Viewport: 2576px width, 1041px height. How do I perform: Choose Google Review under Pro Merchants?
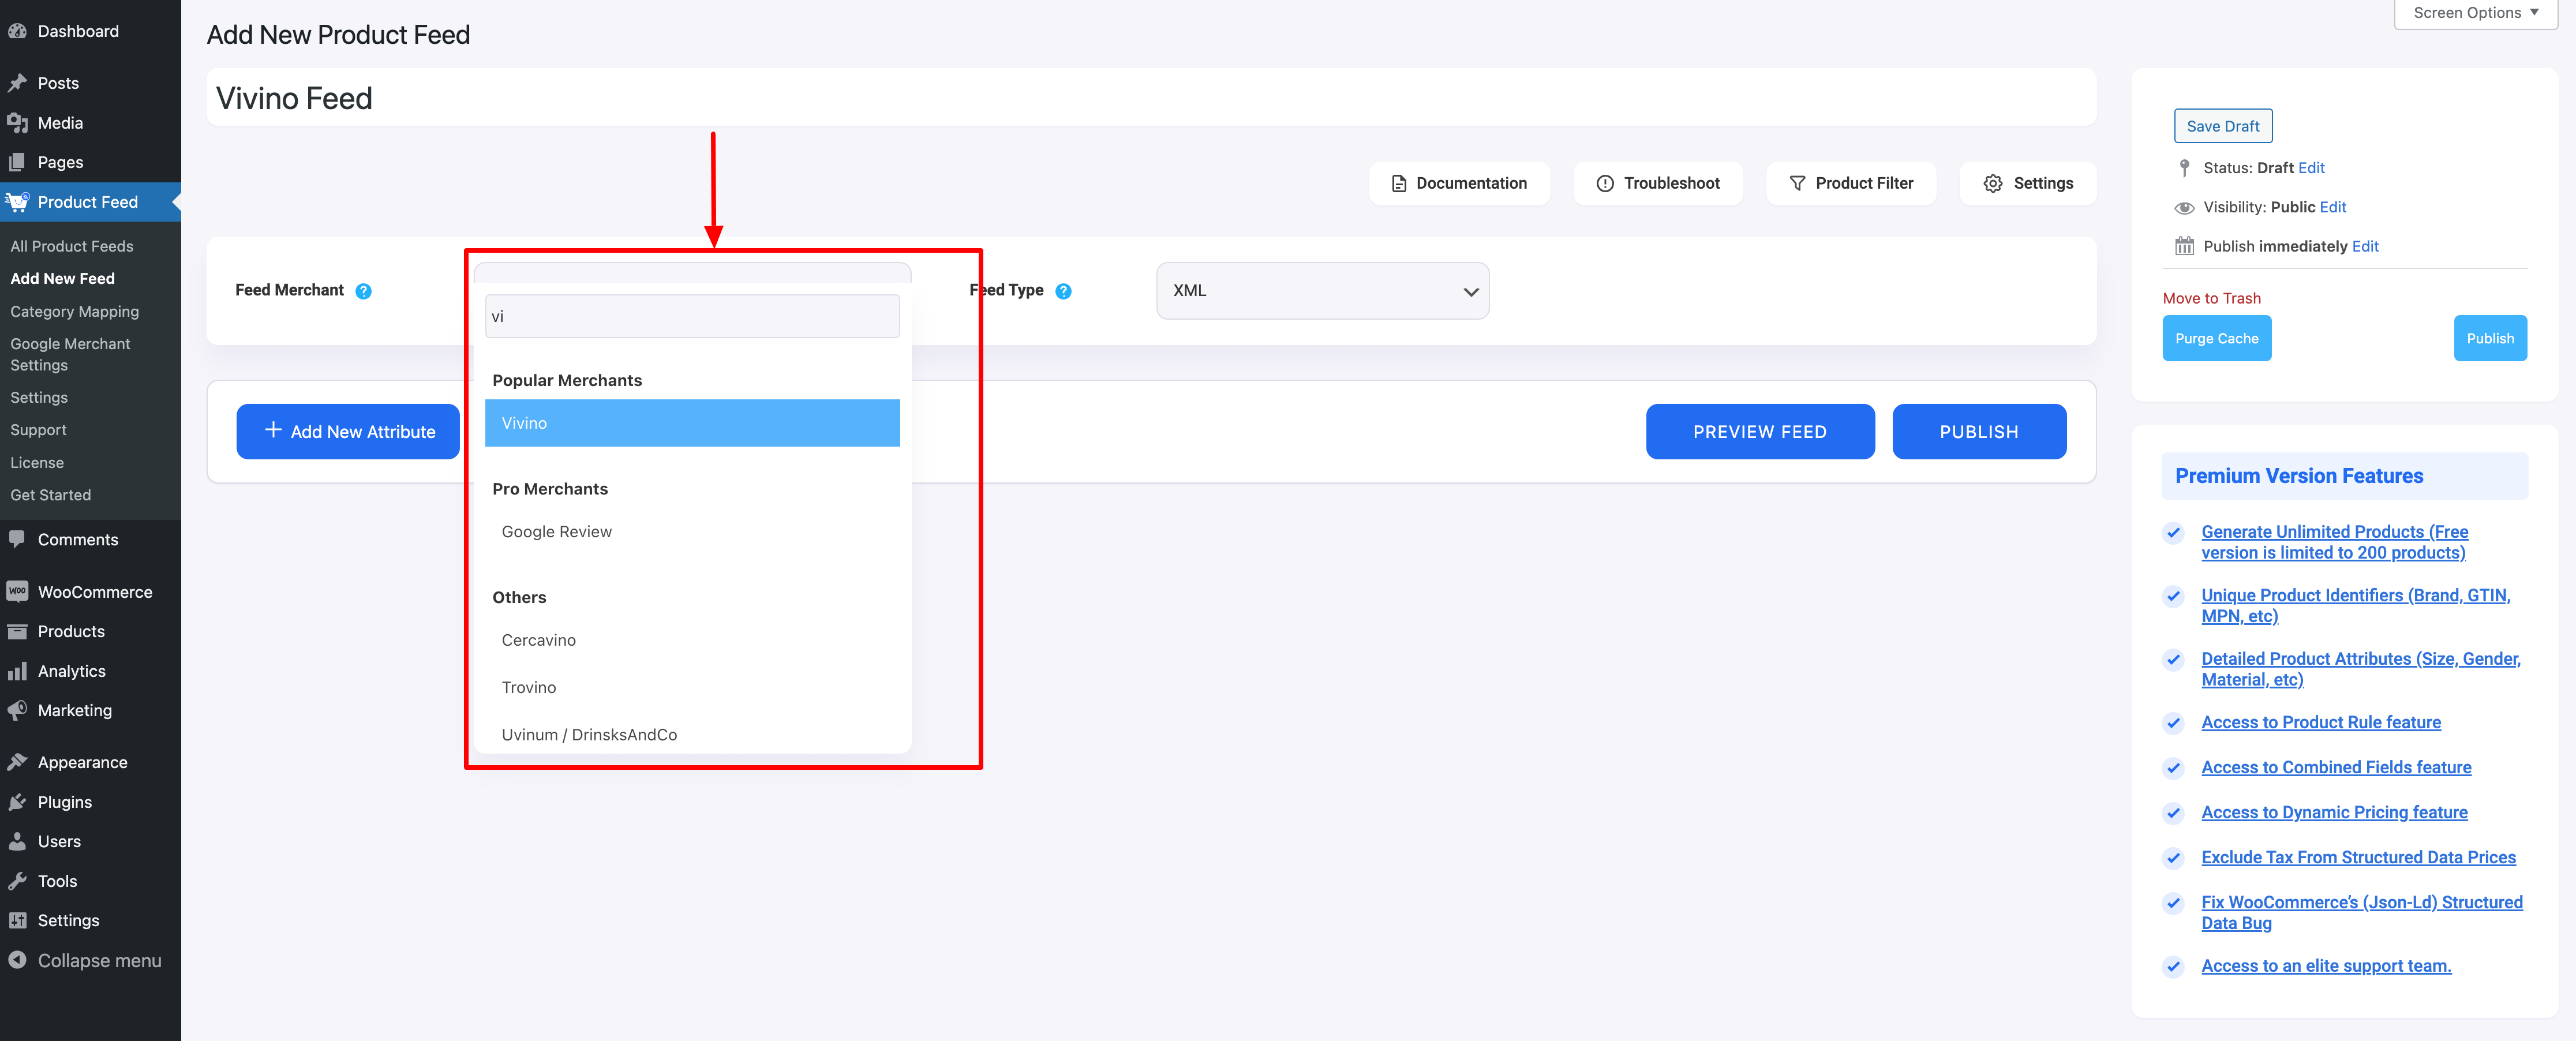coord(692,532)
